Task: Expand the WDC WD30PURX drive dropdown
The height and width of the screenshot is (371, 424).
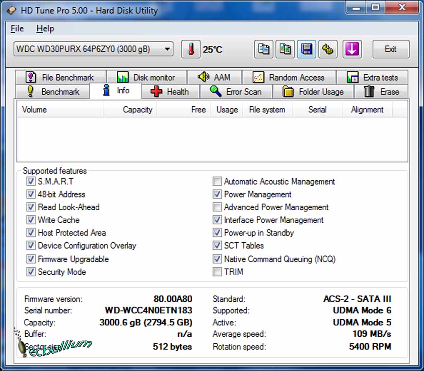Action: click(167, 50)
